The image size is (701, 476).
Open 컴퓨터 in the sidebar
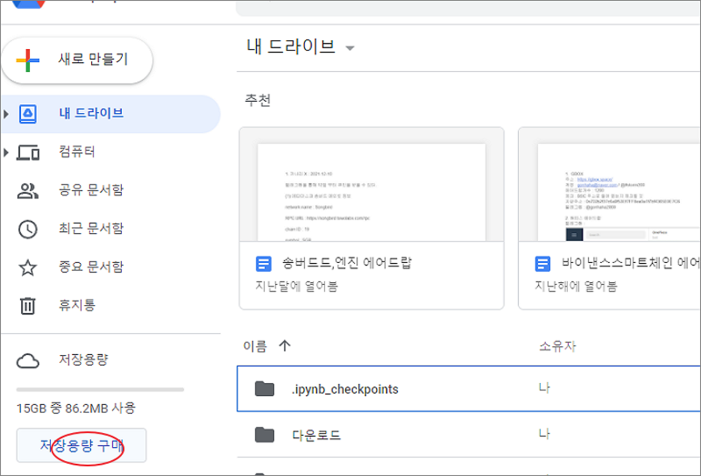[x=77, y=152]
